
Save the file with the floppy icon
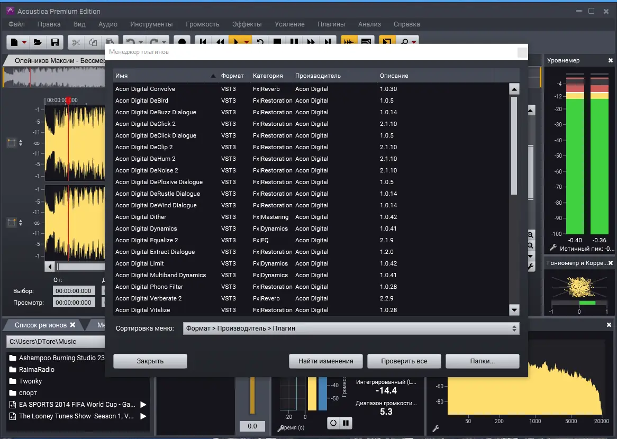[55, 42]
